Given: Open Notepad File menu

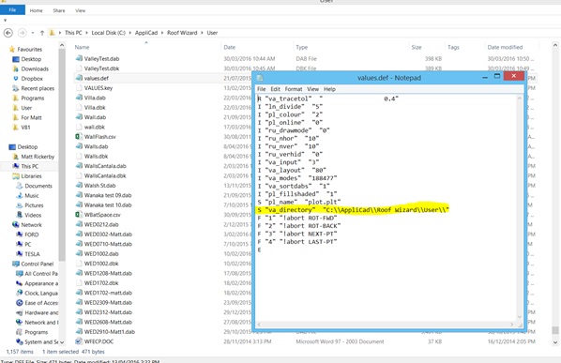Looking at the screenshot, I should pos(261,89).
